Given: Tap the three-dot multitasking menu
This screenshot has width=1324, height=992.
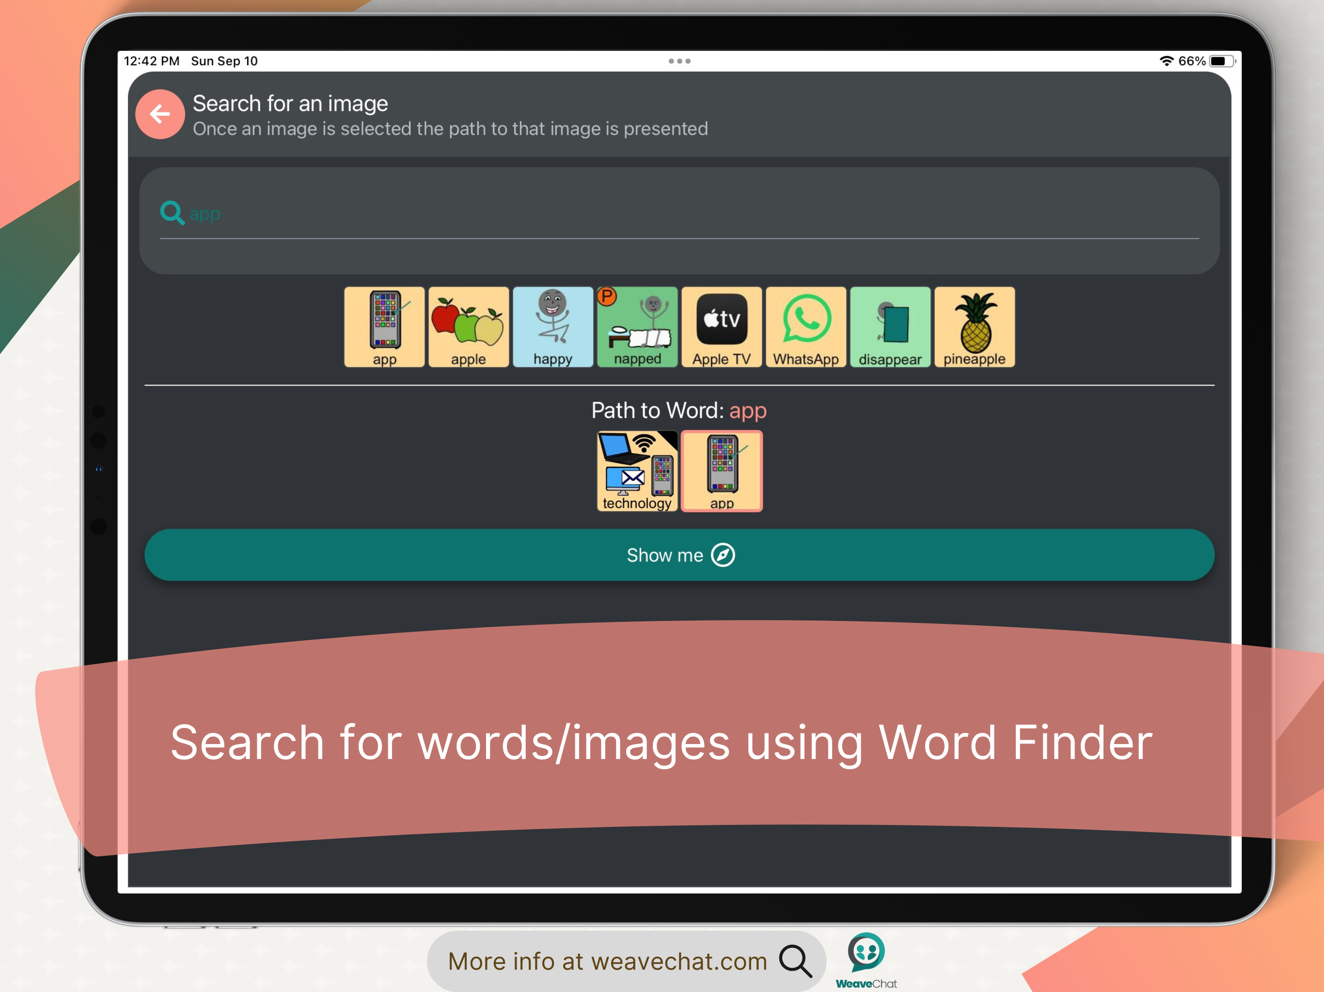Looking at the screenshot, I should click(679, 61).
